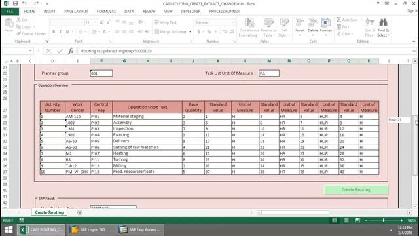Open Windows Start button

coord(9,230)
